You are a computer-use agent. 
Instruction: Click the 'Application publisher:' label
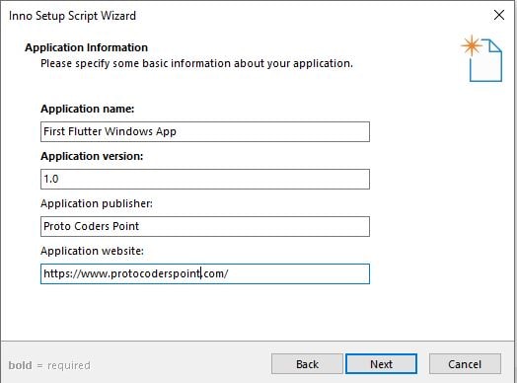click(97, 203)
